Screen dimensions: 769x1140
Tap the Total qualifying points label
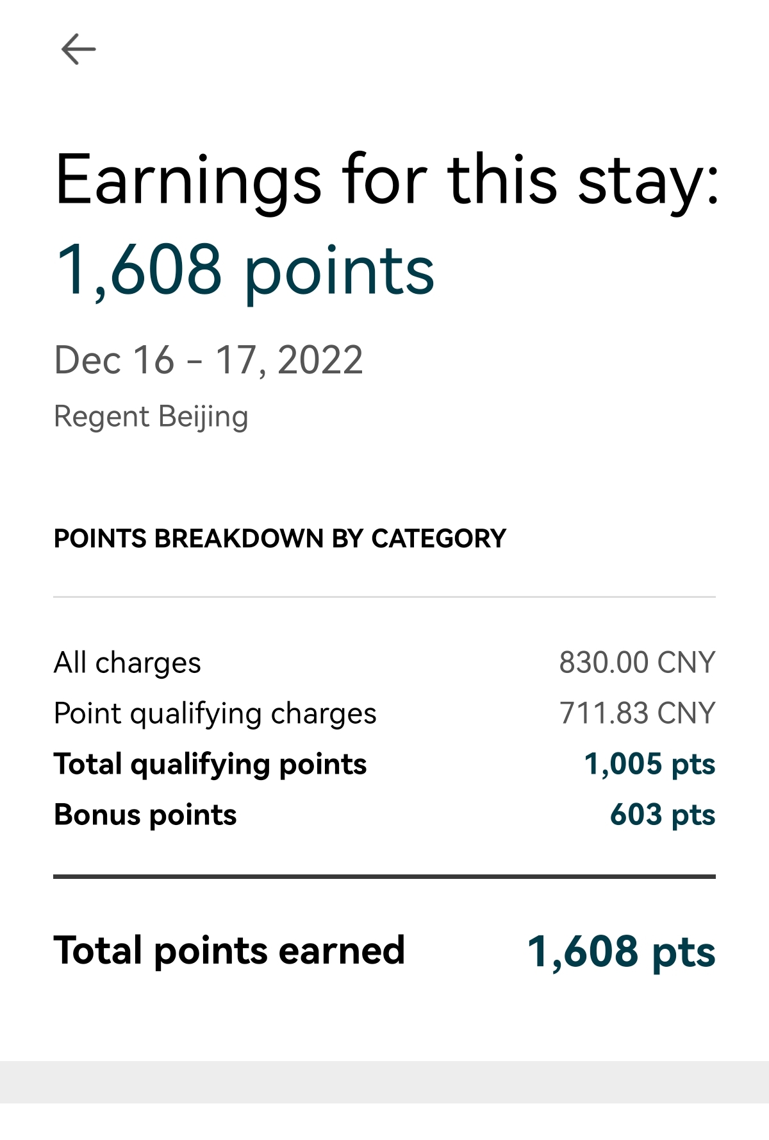click(210, 765)
